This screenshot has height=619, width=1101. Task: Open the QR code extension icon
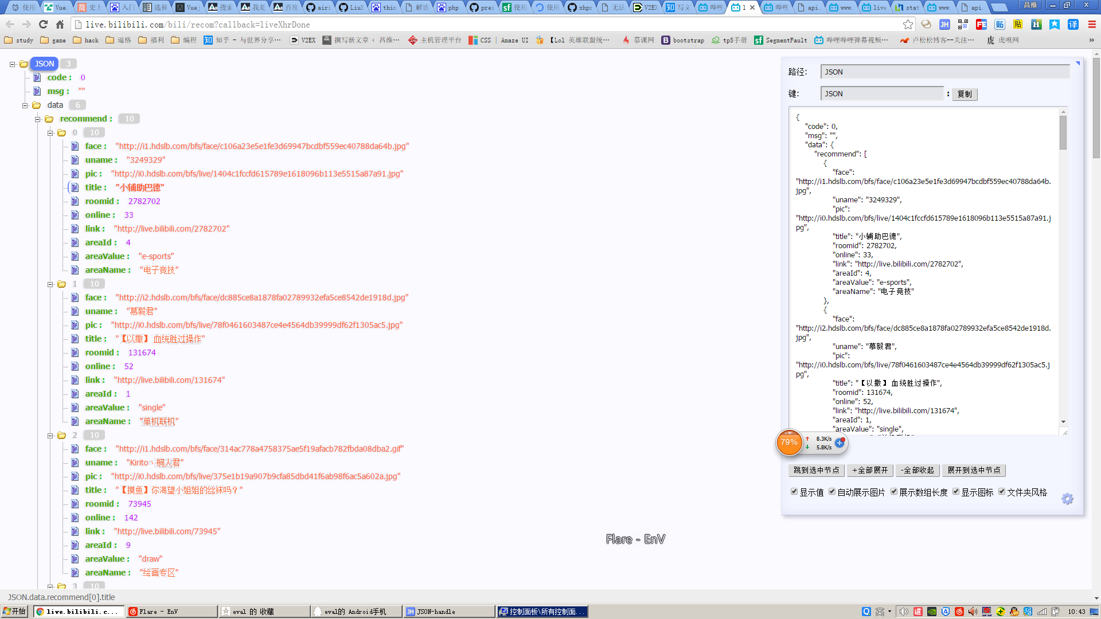coord(963,25)
